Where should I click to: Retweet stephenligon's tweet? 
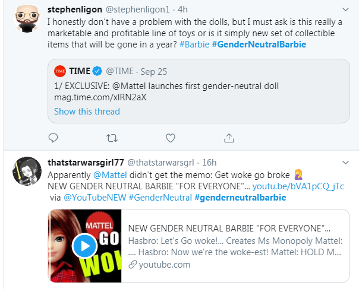[112, 138]
